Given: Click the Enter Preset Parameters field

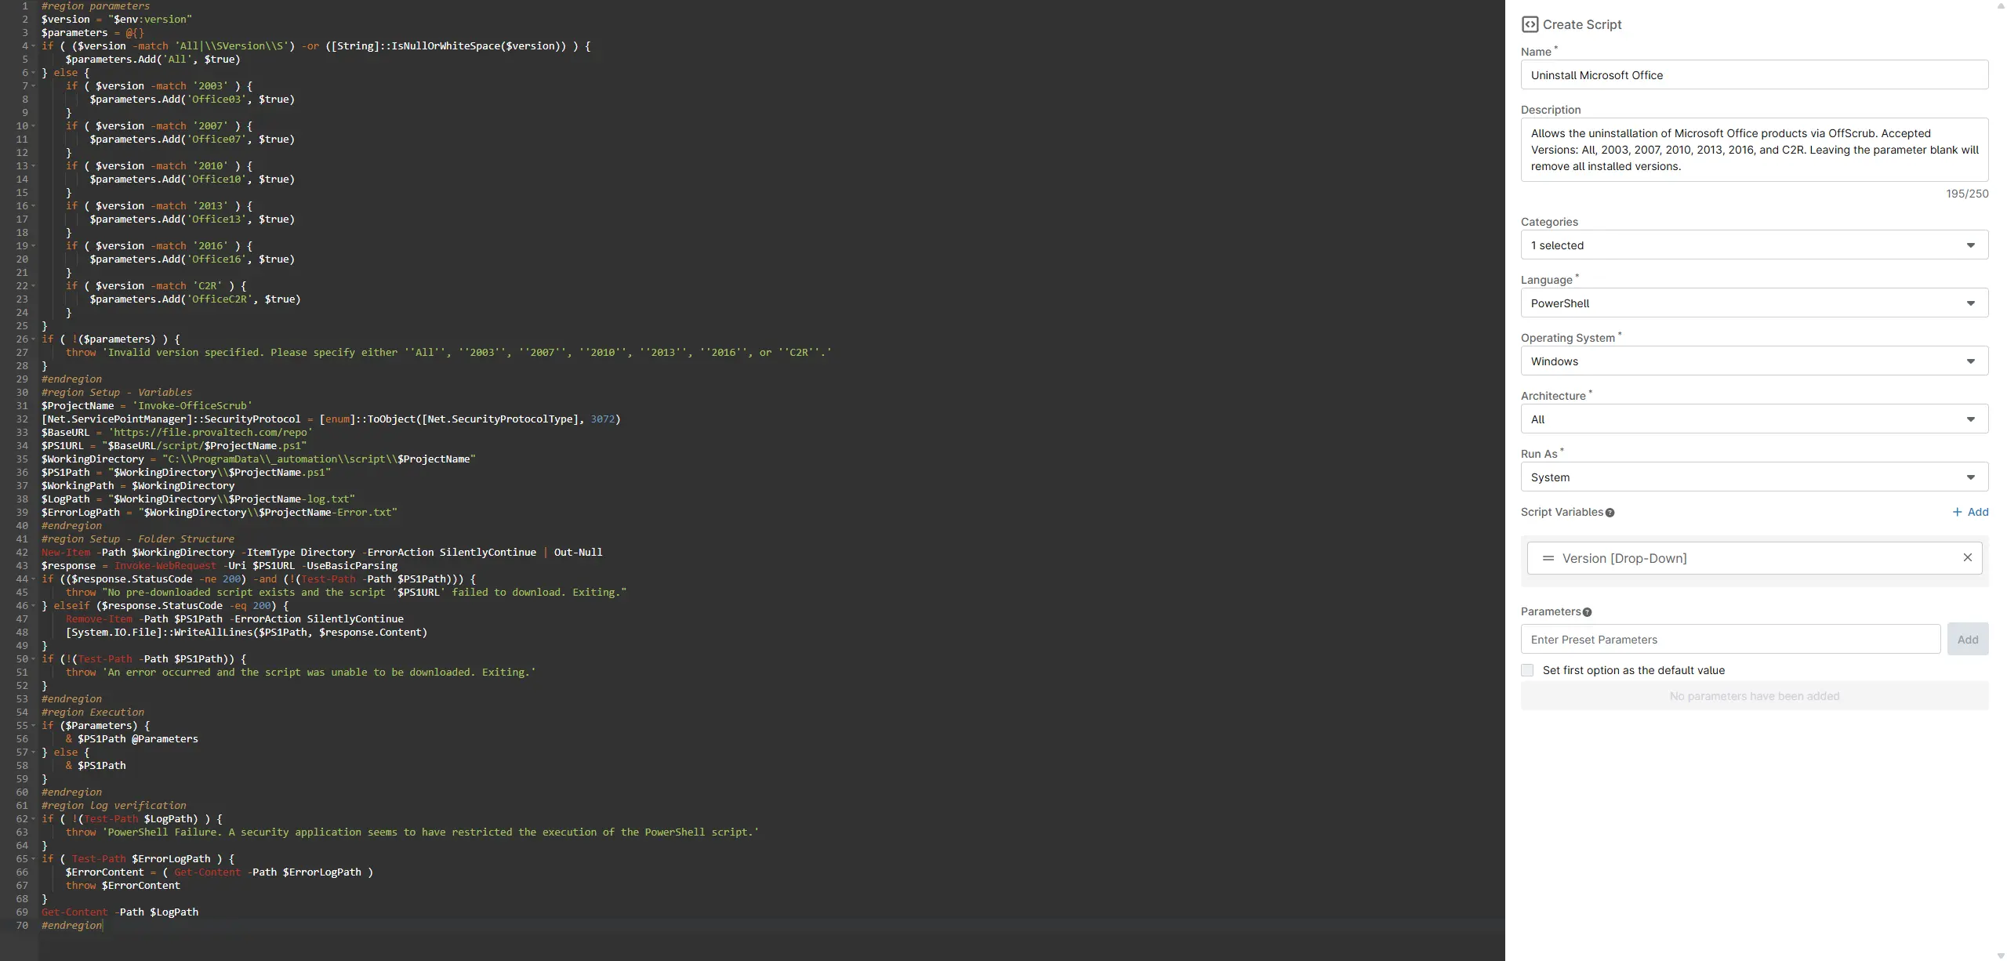Looking at the screenshot, I should pyautogui.click(x=1730, y=640).
